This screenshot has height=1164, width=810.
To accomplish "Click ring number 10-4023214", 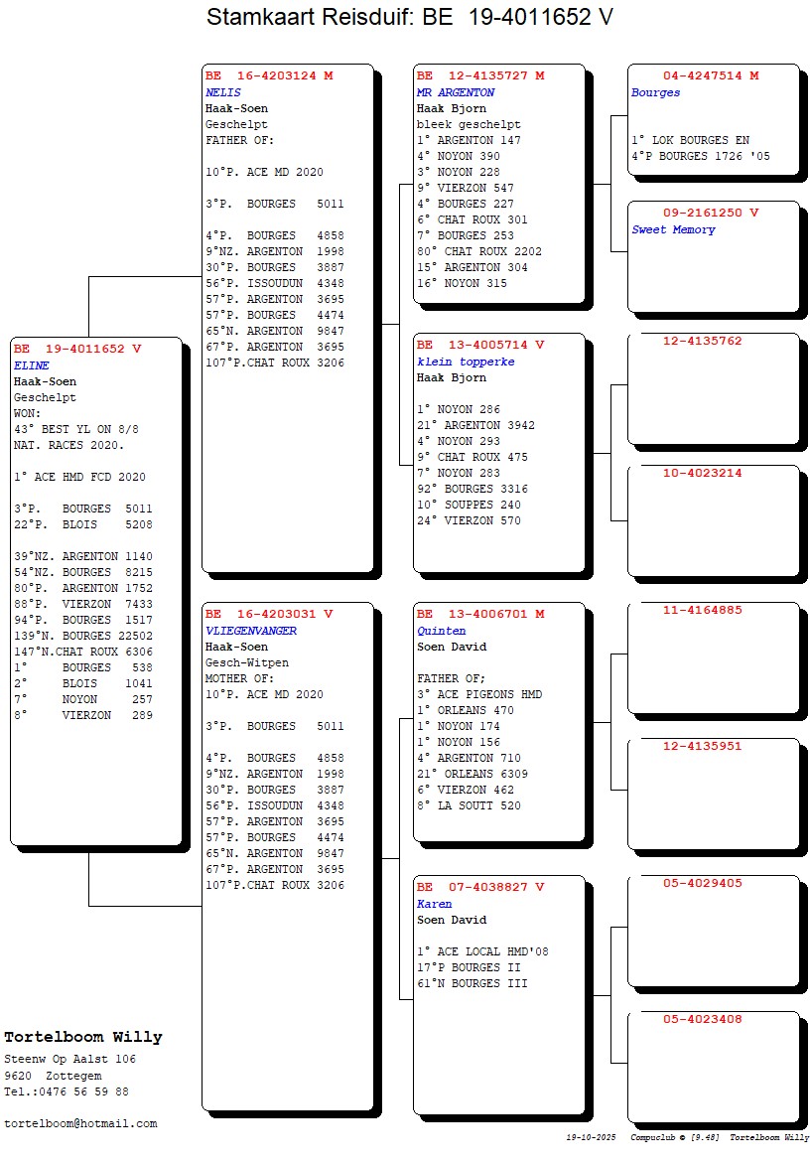I will point(702,473).
